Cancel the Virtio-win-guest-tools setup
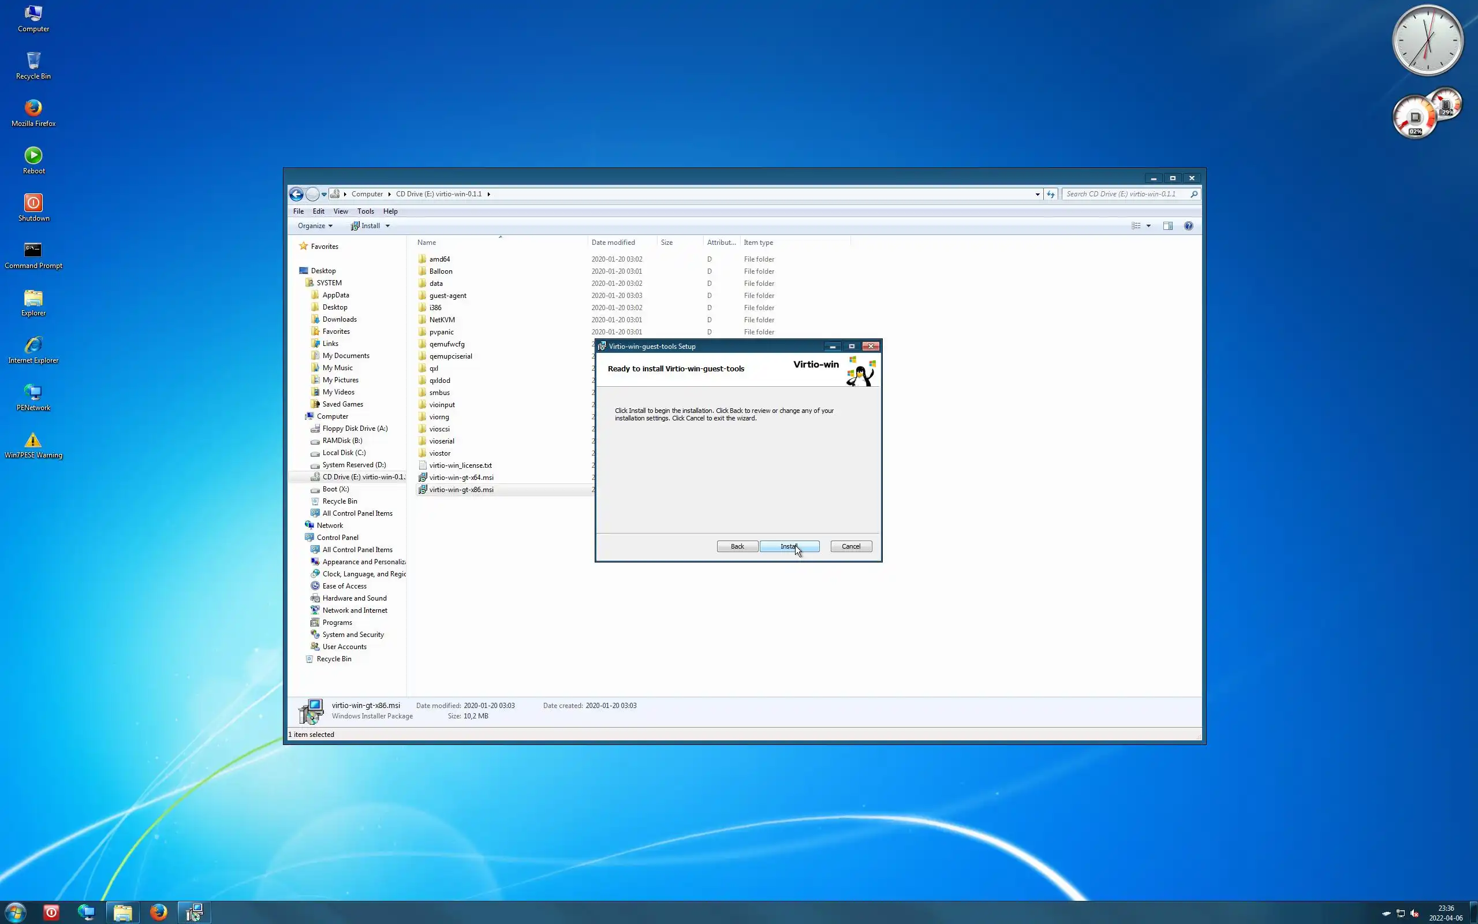Screen dimensions: 1478x924 click(851, 546)
